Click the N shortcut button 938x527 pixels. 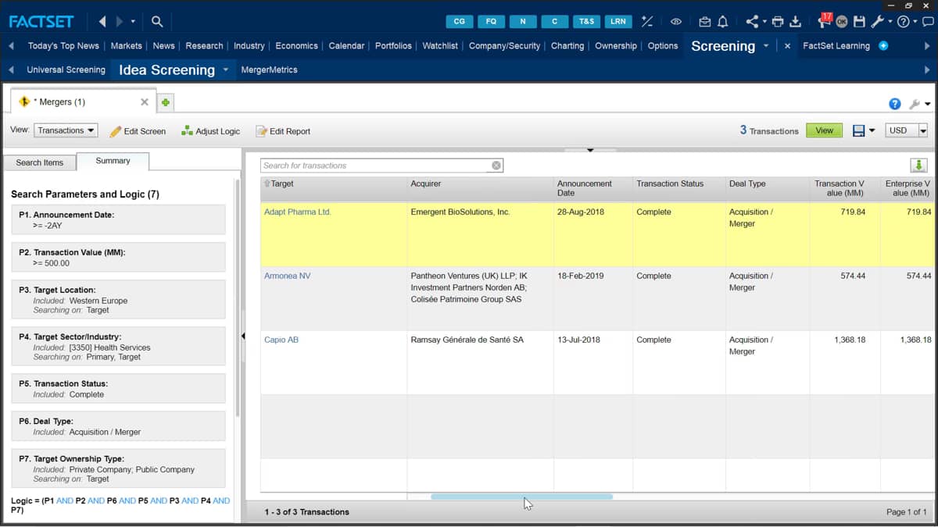(x=523, y=21)
